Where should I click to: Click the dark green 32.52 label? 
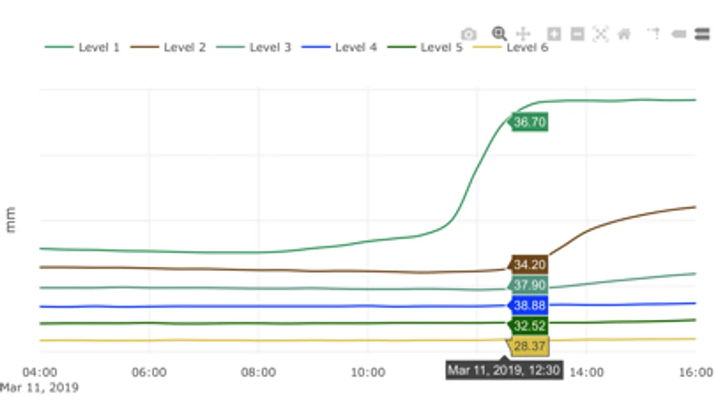click(x=528, y=326)
